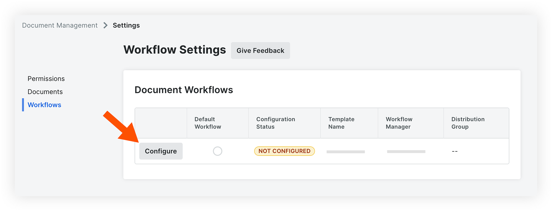Click the NOT CONFIGURED status badge
This screenshot has width=552, height=211.
284,151
